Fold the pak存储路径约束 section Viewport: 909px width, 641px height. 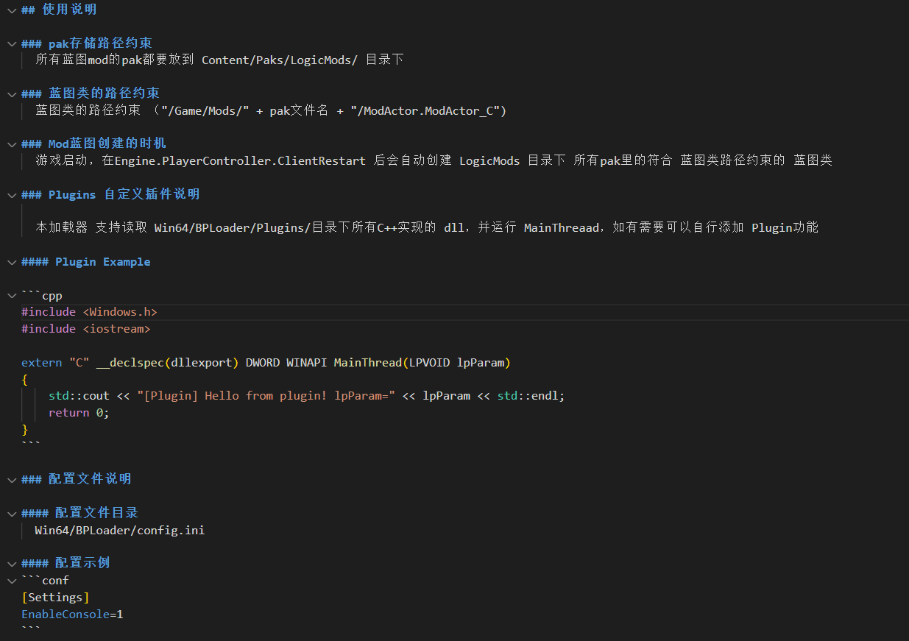pos(11,43)
